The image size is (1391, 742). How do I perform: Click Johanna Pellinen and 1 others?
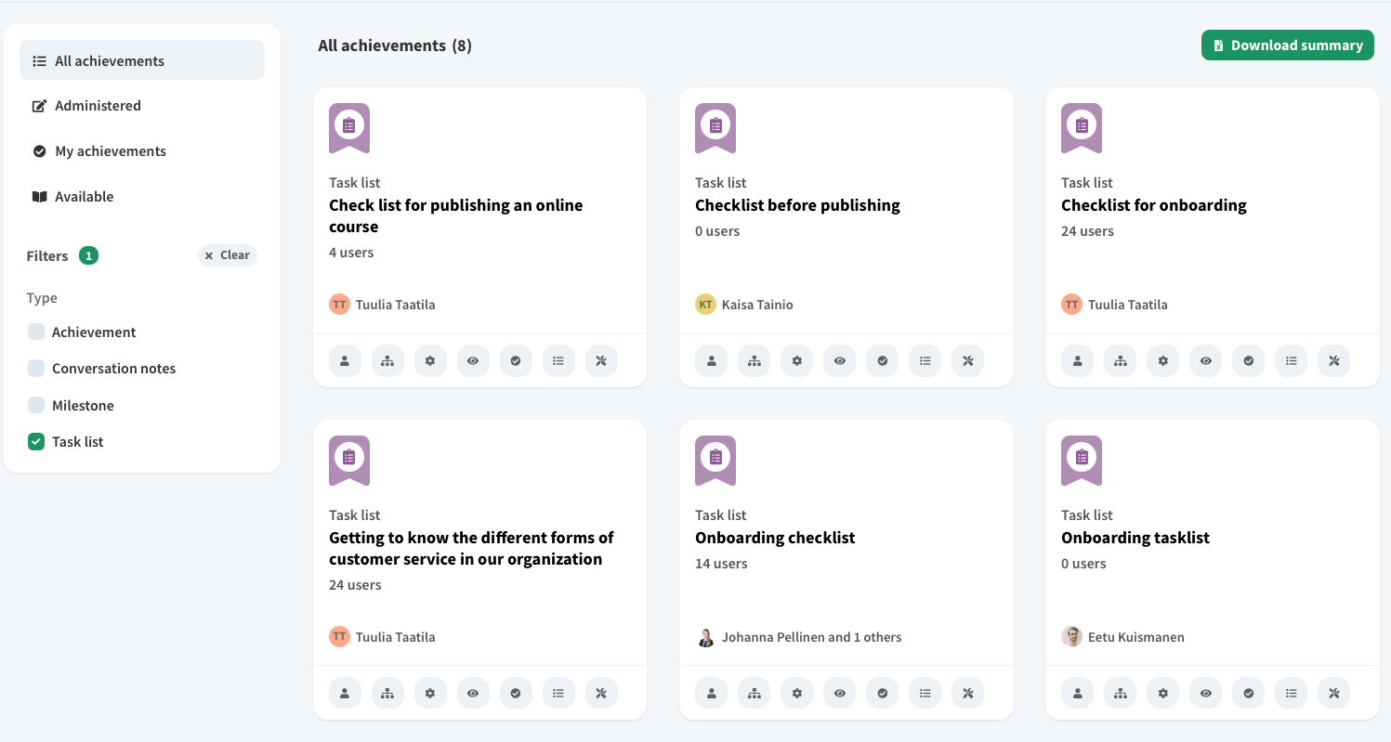(x=812, y=637)
